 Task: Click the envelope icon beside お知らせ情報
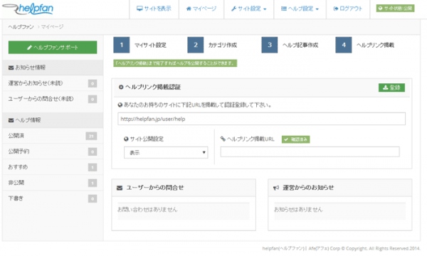click(11, 68)
